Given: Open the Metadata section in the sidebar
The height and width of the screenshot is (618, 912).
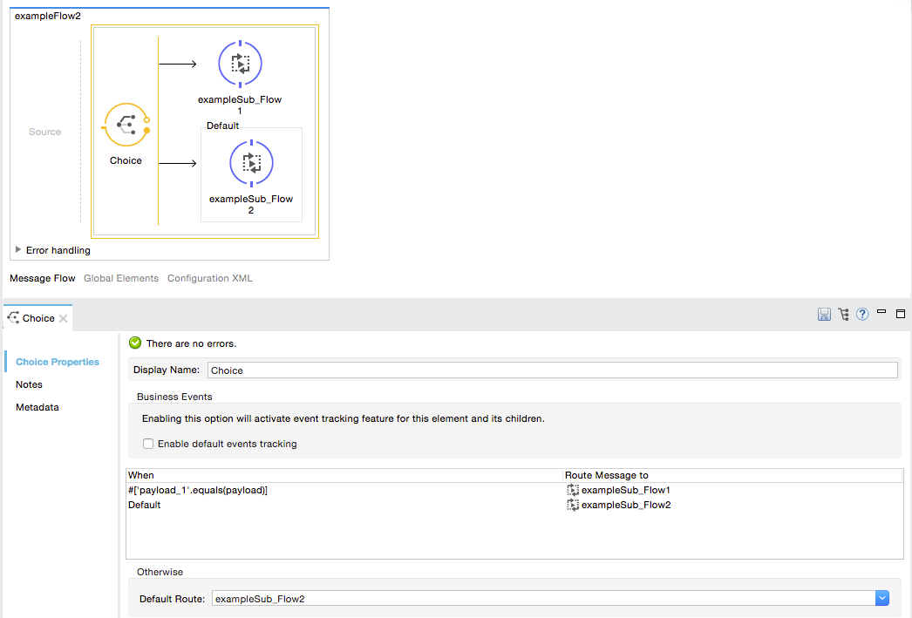Looking at the screenshot, I should point(37,407).
